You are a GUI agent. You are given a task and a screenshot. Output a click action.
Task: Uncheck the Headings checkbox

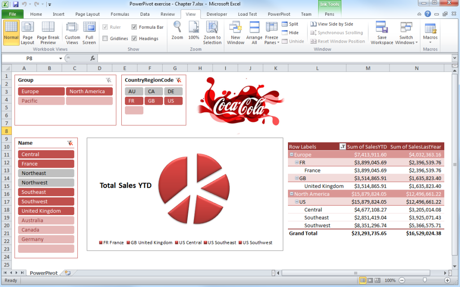[x=134, y=39]
